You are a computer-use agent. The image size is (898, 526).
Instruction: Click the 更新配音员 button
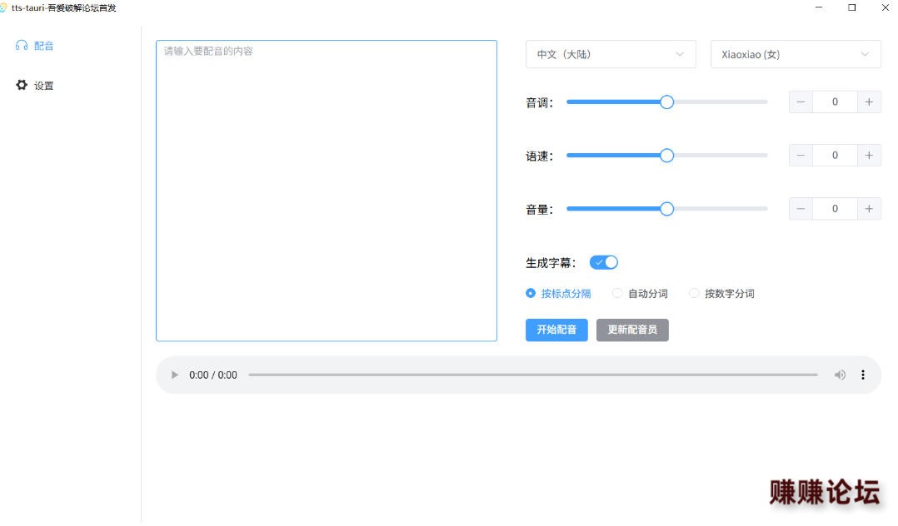632,330
